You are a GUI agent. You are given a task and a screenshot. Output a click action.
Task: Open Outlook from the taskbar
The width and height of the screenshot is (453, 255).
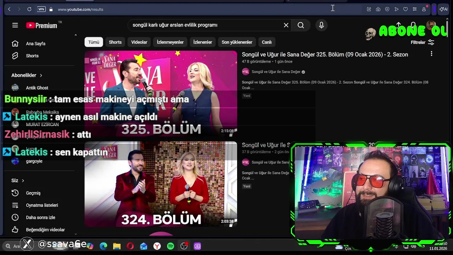144,246
